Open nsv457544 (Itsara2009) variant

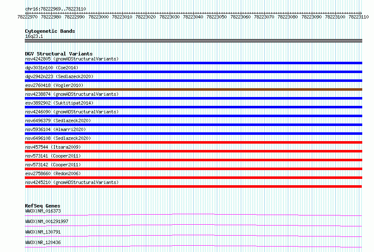[53, 147]
